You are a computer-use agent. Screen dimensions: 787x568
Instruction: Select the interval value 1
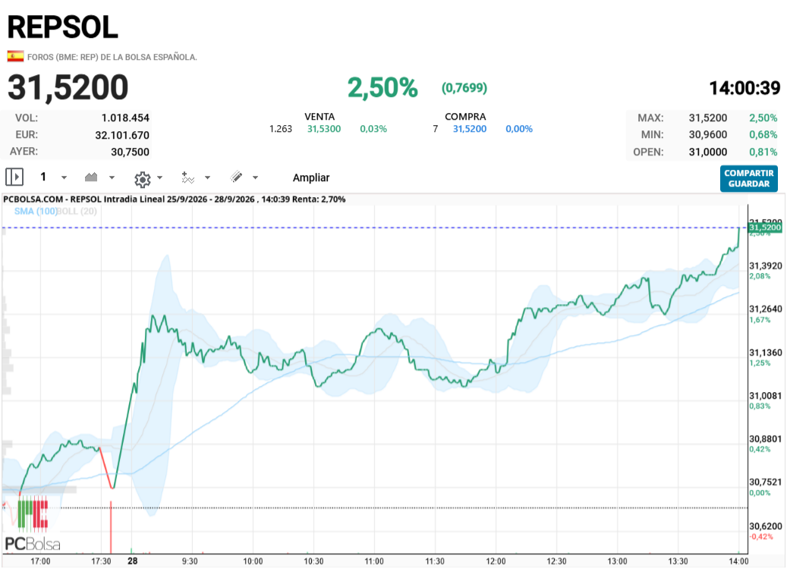coord(43,177)
